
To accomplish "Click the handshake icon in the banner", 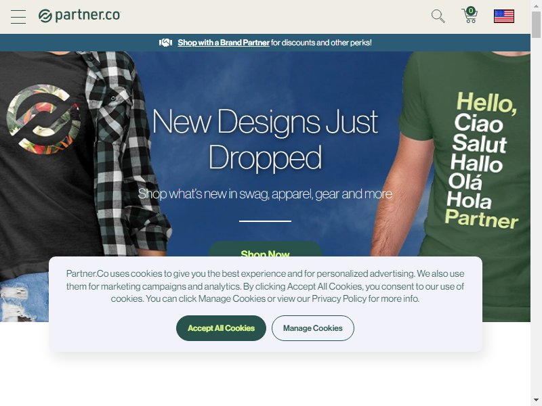I will 165,43.
